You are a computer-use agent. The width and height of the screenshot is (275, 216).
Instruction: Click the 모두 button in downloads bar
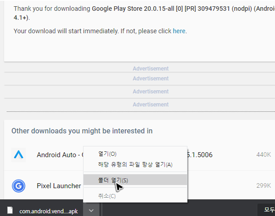coord(266,210)
